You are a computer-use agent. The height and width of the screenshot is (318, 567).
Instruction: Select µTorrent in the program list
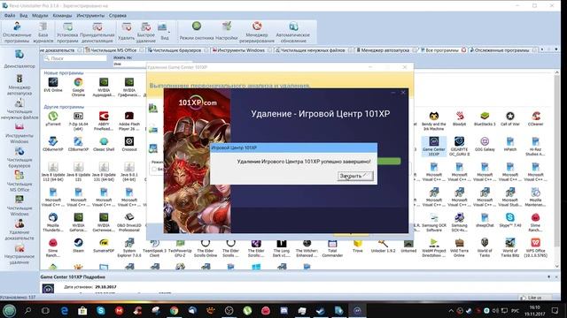pos(53,118)
